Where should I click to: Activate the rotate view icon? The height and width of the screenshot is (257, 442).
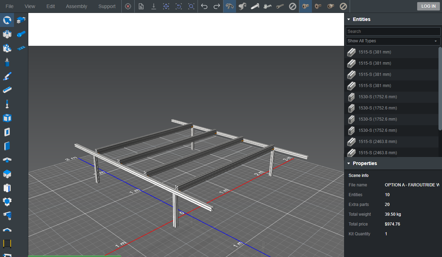coord(179,6)
